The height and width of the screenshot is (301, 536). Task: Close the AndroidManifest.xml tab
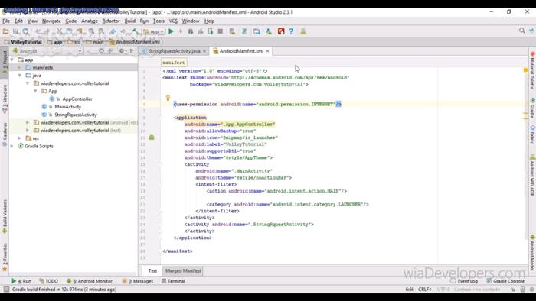(x=268, y=51)
